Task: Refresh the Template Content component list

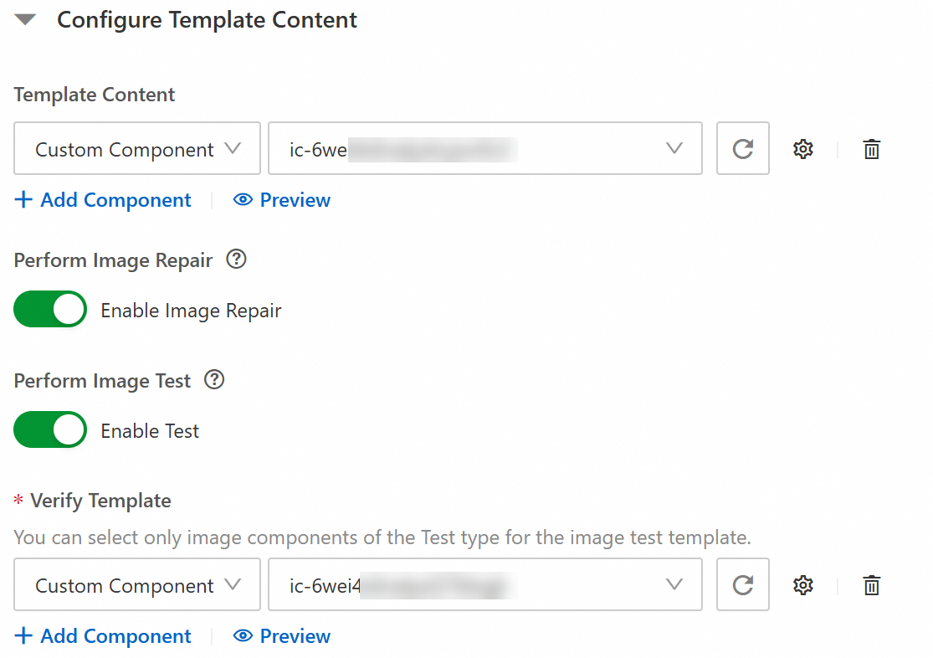Action: (742, 149)
